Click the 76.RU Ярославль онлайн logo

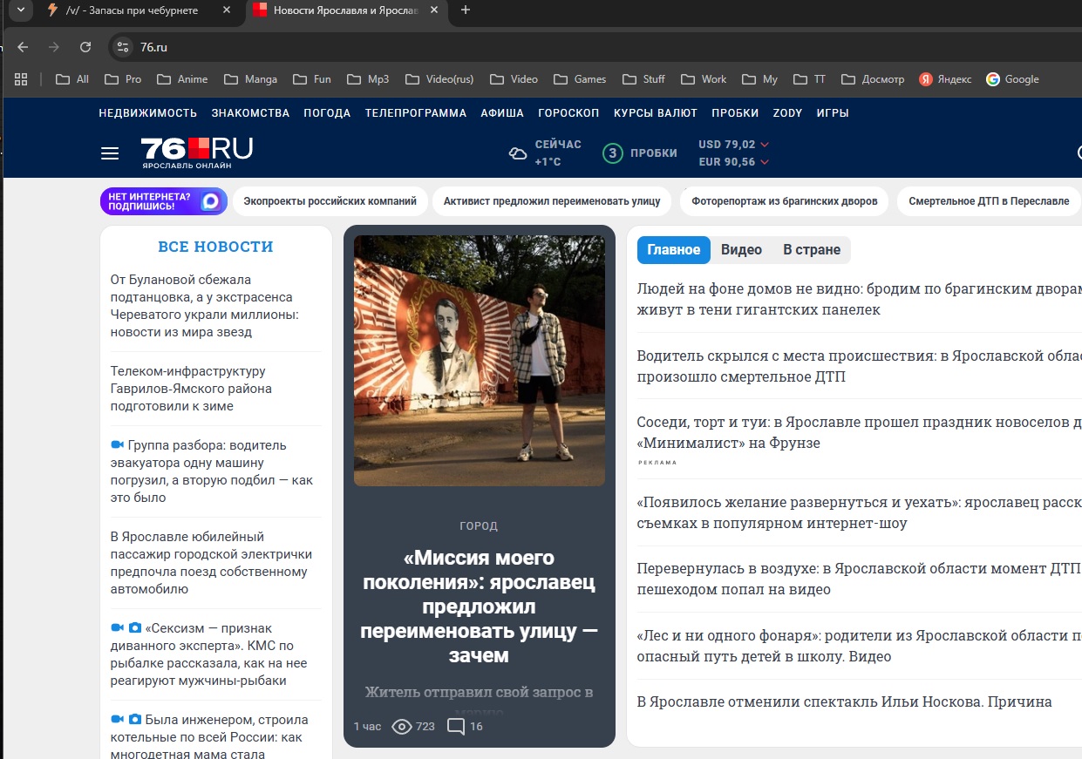point(197,152)
